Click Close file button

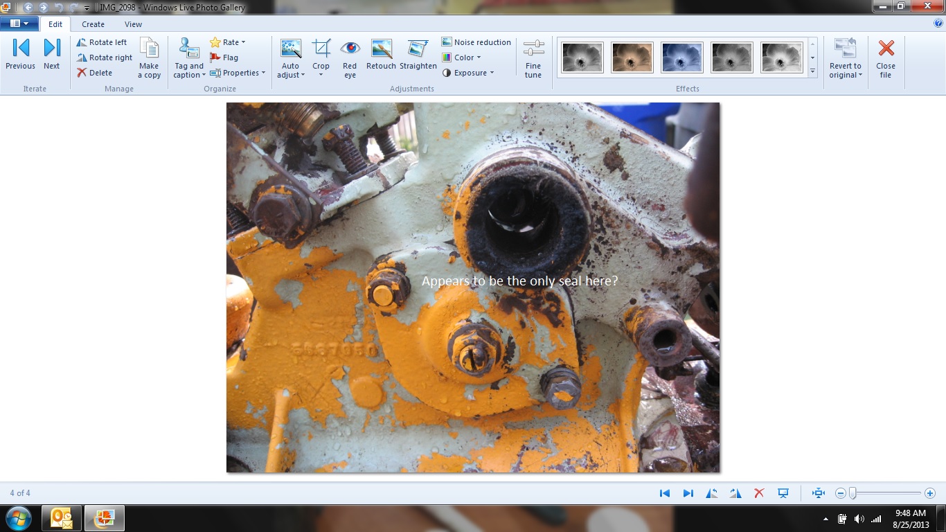886,58
